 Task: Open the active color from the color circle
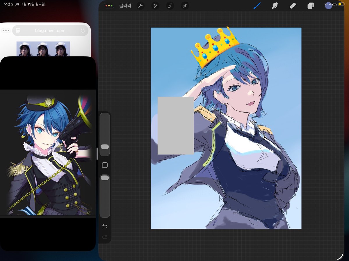click(x=328, y=6)
